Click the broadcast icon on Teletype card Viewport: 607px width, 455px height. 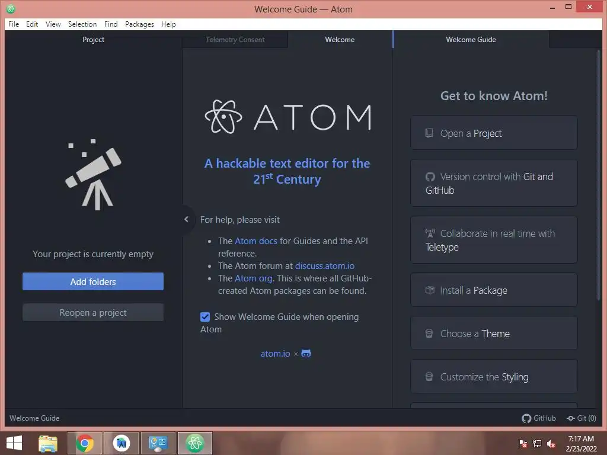[x=430, y=233]
